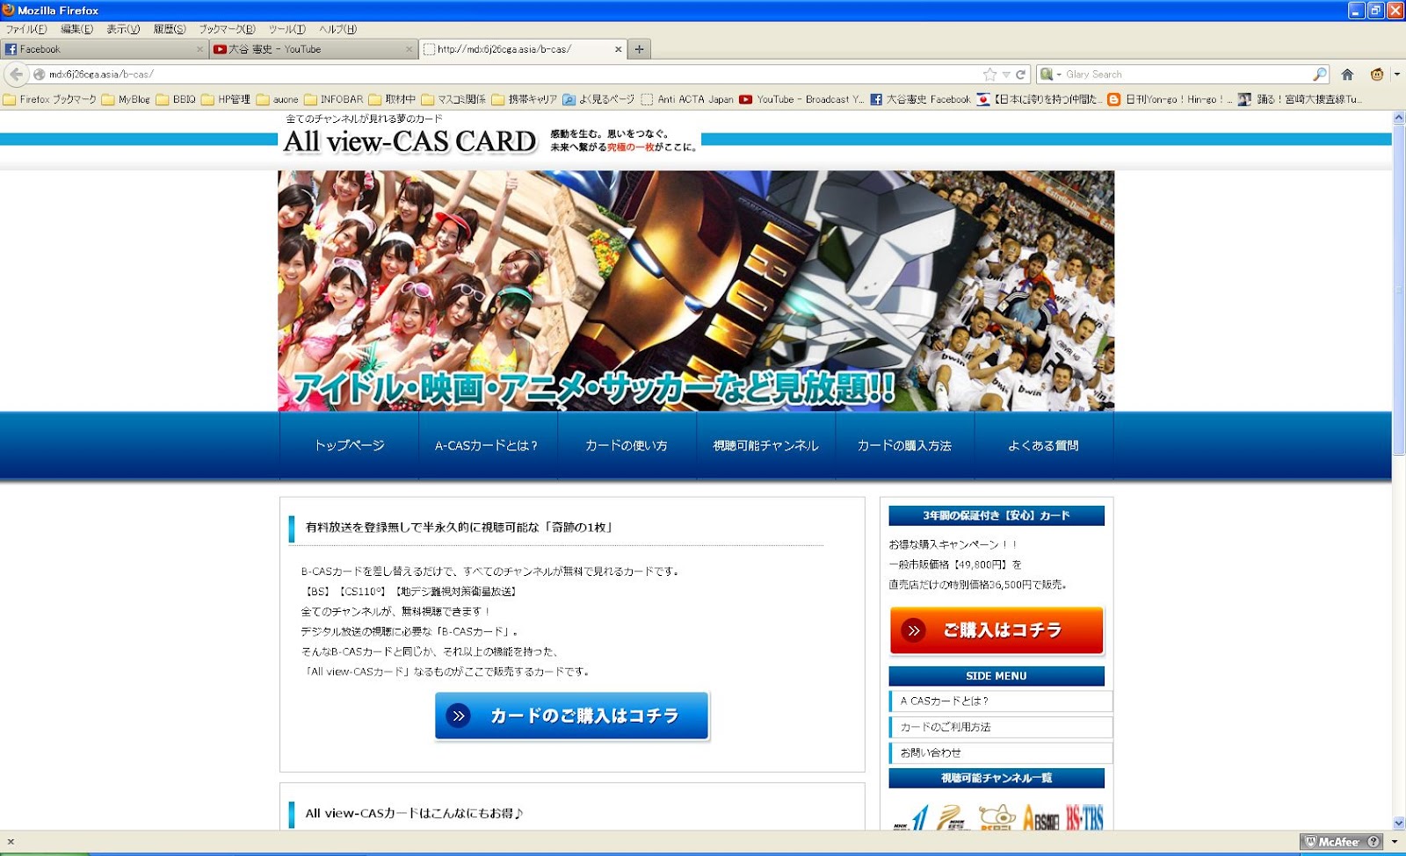Reload the page with the refresh icon
Screen dimensions: 1406x856
[x=1021, y=75]
